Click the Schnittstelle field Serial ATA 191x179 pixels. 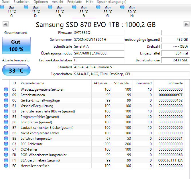99,46
